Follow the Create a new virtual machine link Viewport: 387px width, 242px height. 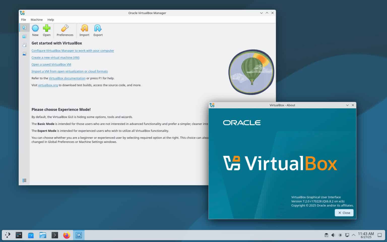click(x=55, y=57)
